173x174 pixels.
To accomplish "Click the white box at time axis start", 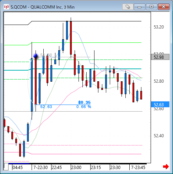I will point(6,167).
